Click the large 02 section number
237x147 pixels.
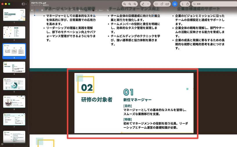[87, 88]
